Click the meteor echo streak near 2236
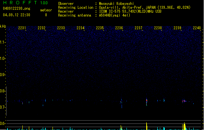204x130 pixels. click(x=122, y=103)
